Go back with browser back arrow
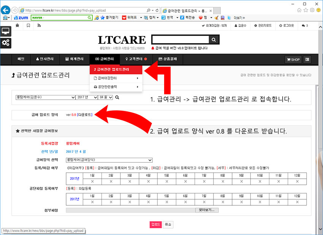Screen dimensions: 323x235 click(5, 10)
